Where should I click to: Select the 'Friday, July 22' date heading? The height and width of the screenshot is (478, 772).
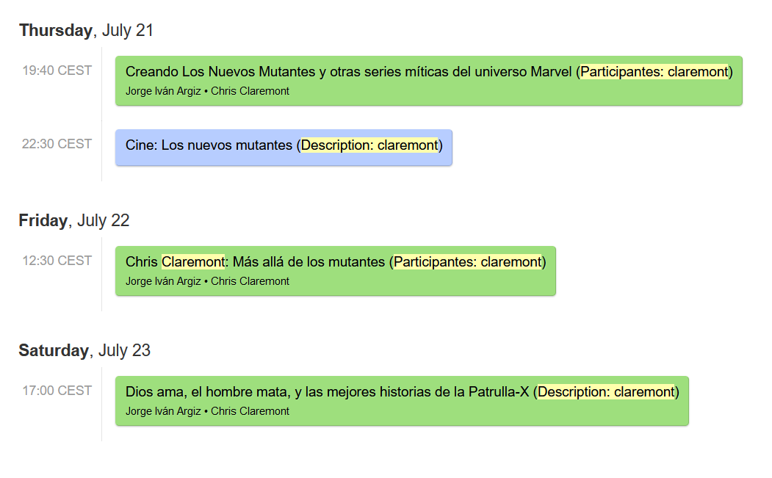pyautogui.click(x=74, y=220)
